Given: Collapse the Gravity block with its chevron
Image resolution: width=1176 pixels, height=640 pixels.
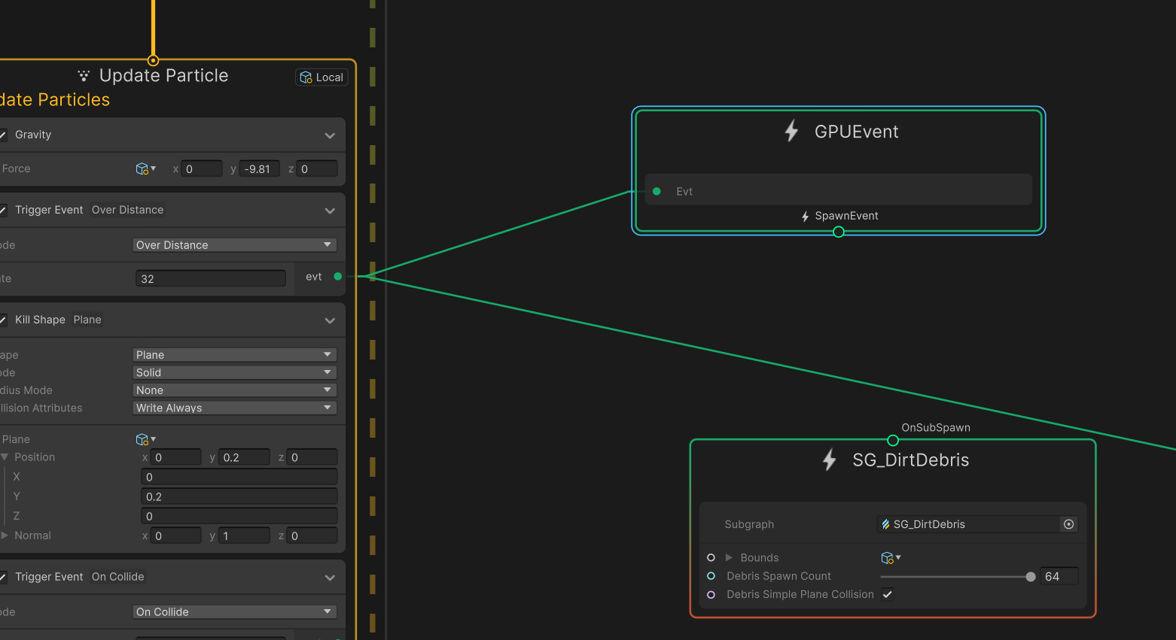Looking at the screenshot, I should (330, 135).
